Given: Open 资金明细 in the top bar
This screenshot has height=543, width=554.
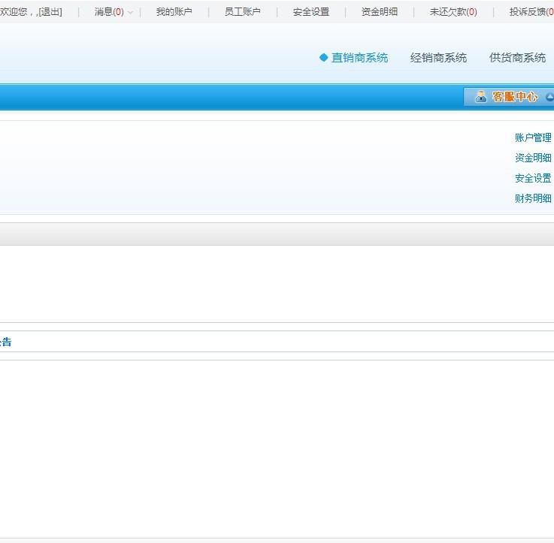Looking at the screenshot, I should 380,12.
